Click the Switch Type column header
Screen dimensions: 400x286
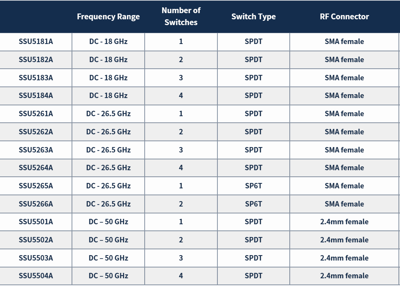(253, 17)
